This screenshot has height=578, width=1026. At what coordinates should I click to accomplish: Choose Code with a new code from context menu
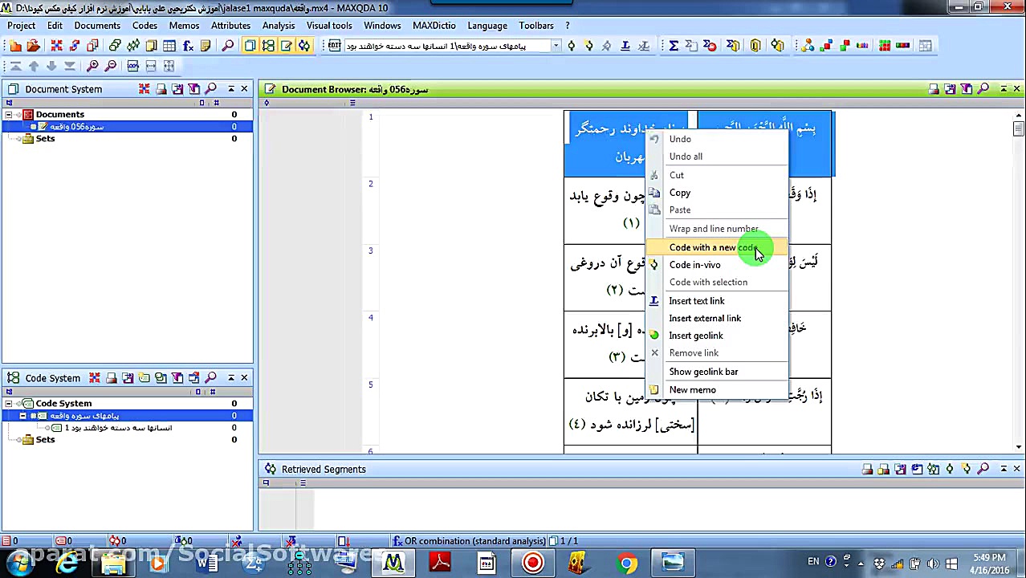[x=713, y=247]
